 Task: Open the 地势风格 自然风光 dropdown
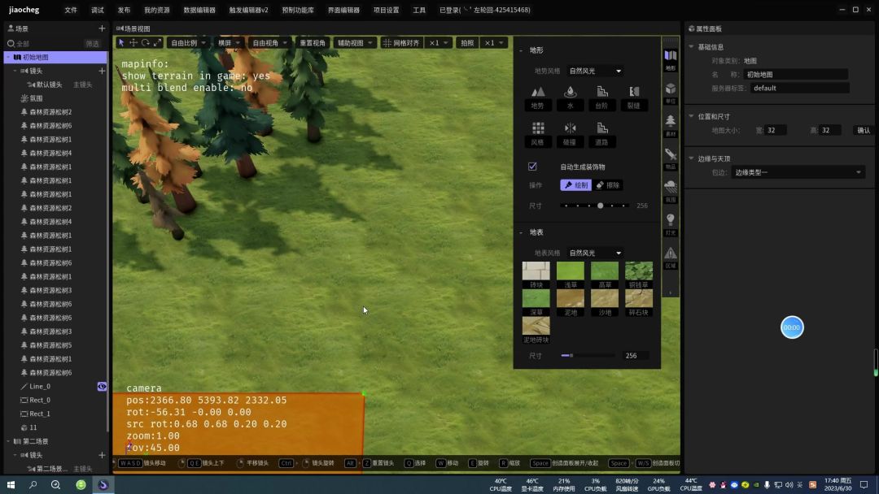click(595, 71)
